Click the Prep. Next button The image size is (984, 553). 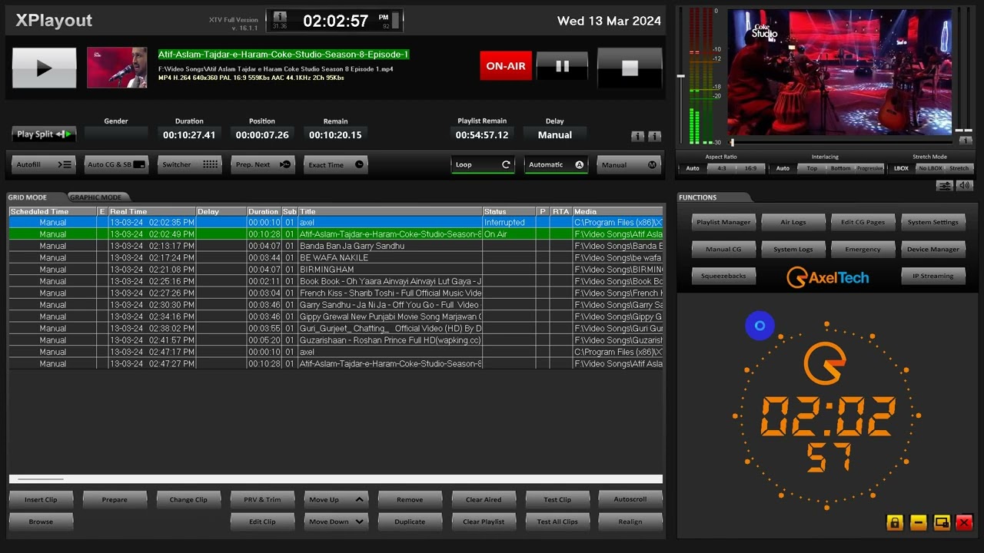click(x=262, y=164)
